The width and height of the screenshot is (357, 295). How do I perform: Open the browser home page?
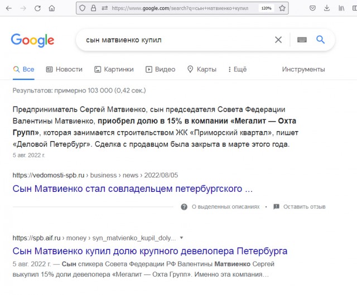coord(52,8)
